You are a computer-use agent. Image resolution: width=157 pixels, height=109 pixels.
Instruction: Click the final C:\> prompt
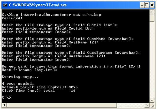pos(7,97)
